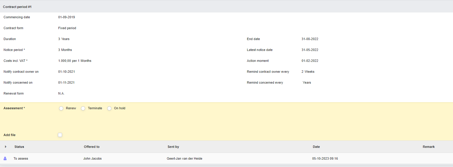Select the Renew assessment option
Image resolution: width=453 pixels, height=167 pixels.
point(61,108)
